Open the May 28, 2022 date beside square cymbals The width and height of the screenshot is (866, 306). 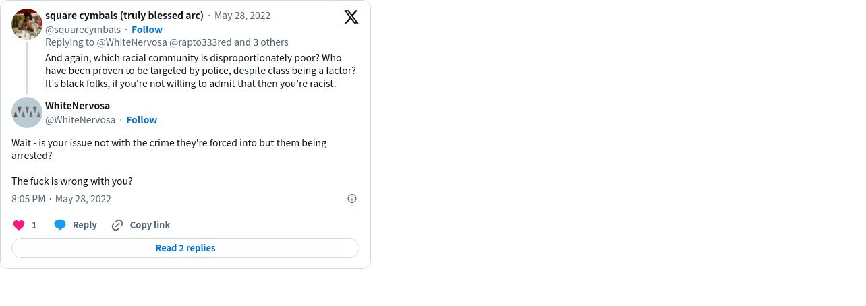click(x=243, y=15)
